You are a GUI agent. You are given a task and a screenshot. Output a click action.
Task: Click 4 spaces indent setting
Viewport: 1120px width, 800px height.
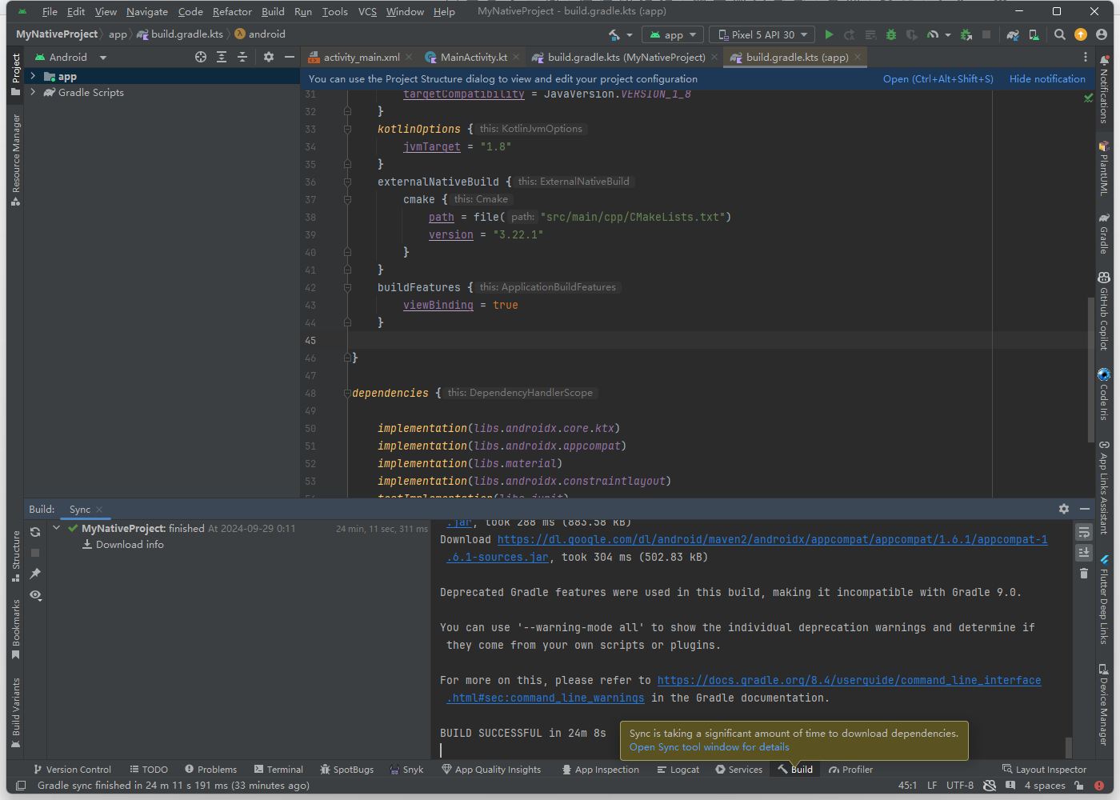[x=1045, y=786]
